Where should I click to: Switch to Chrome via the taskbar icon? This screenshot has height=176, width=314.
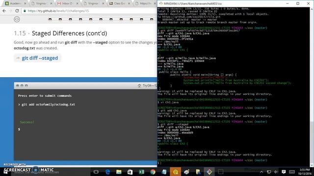tap(153, 172)
